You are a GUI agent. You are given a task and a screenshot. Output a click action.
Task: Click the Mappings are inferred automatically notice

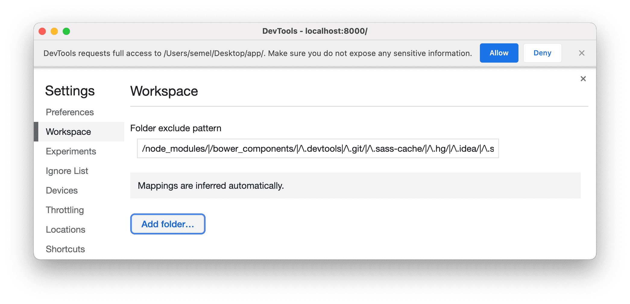tap(210, 185)
